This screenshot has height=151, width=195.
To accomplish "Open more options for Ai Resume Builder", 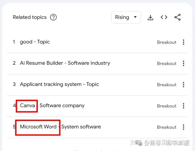I will click(x=184, y=63).
